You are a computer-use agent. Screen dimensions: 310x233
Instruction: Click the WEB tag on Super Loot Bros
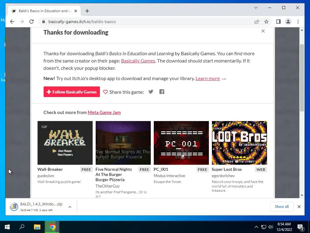click(261, 170)
